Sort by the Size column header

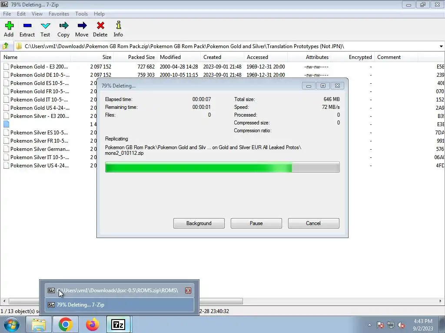(x=92, y=57)
